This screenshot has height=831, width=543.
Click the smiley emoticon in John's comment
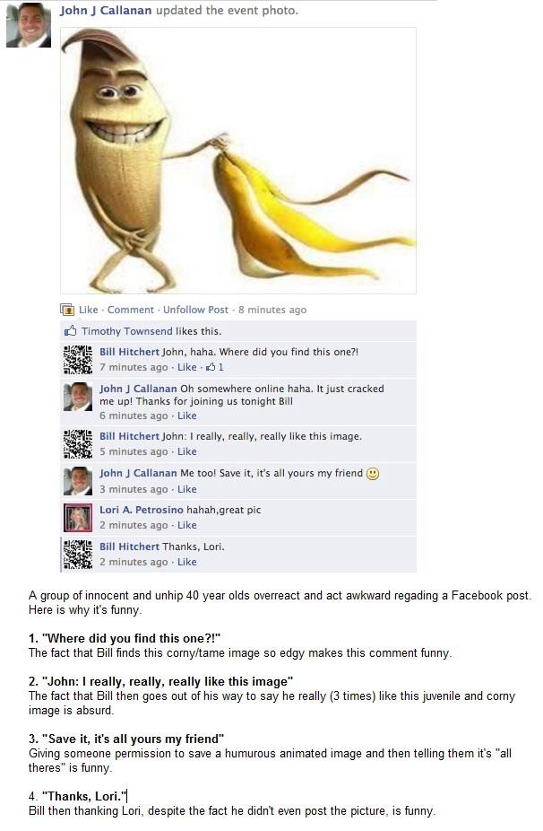point(373,473)
